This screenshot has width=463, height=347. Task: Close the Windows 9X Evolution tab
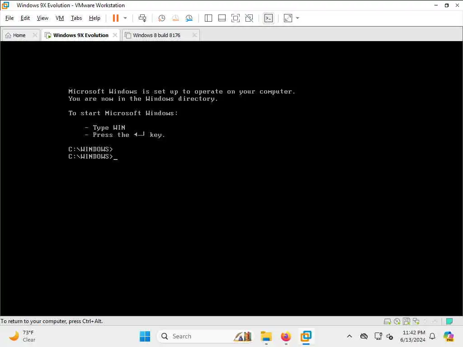115,35
